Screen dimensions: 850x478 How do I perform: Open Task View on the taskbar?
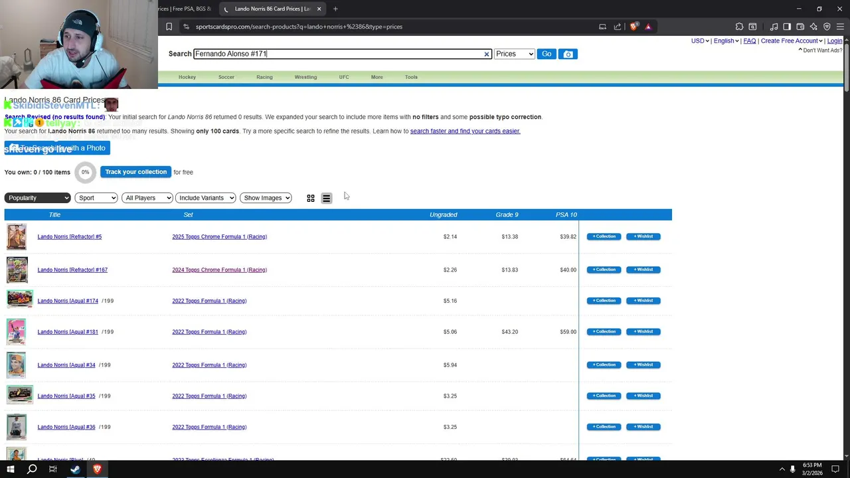click(53, 469)
